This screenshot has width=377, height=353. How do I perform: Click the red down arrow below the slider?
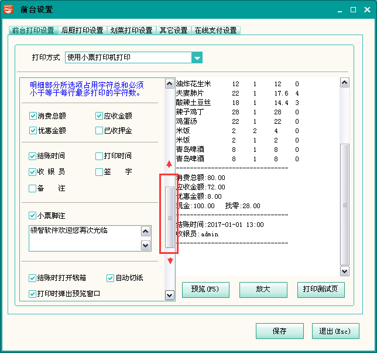(x=170, y=261)
